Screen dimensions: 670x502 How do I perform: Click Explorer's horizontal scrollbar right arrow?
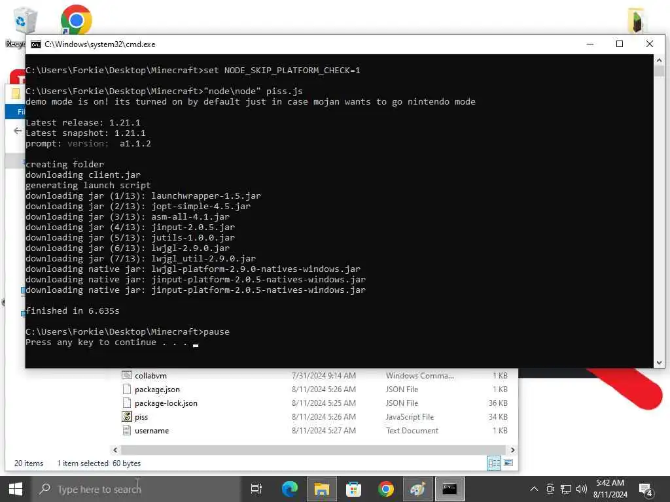512,450
